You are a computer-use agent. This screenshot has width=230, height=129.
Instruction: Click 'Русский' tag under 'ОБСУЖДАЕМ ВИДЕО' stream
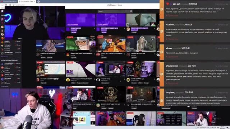click(x=104, y=32)
